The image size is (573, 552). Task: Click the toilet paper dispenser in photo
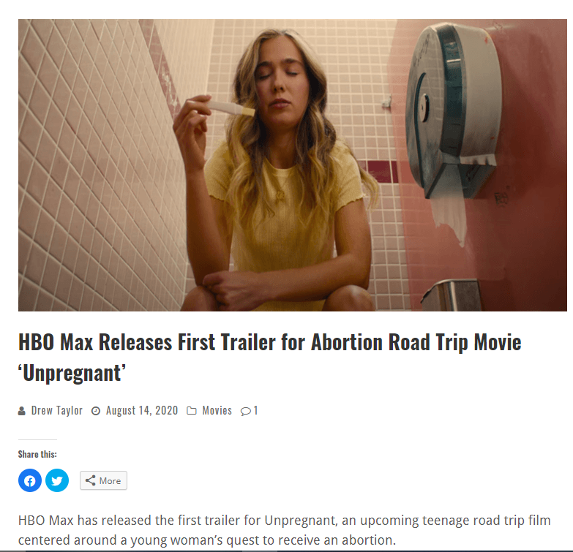point(453,113)
